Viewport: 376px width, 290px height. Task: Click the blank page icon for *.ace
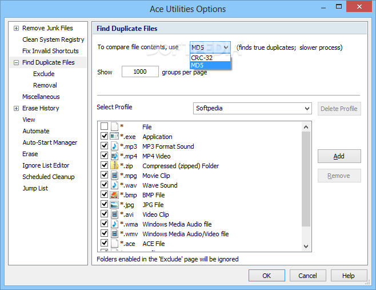(x=114, y=243)
